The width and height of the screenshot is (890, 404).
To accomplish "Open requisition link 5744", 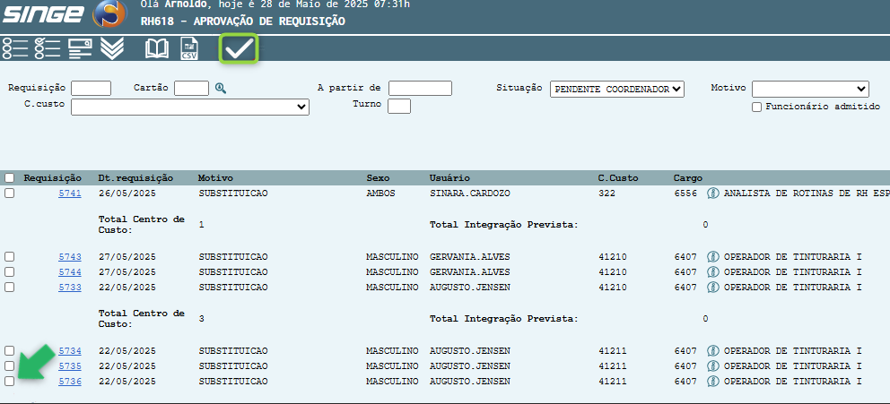I will click(x=70, y=272).
